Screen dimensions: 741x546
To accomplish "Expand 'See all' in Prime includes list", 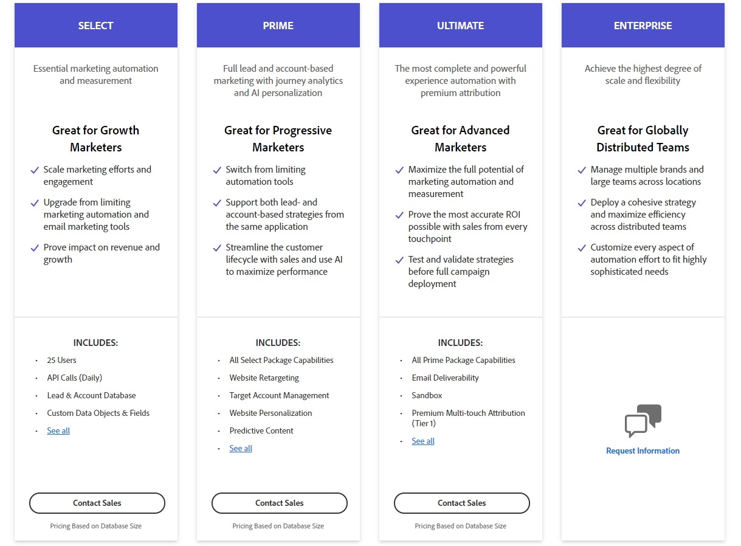I will click(241, 448).
